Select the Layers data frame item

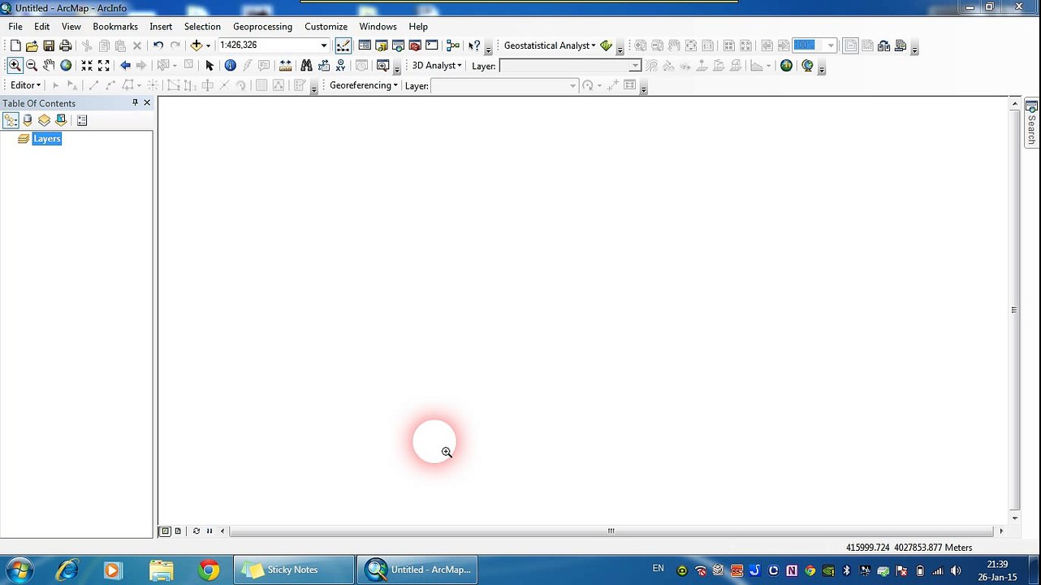tap(46, 139)
